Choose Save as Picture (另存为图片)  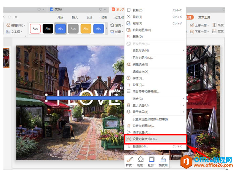[x=155, y=58]
